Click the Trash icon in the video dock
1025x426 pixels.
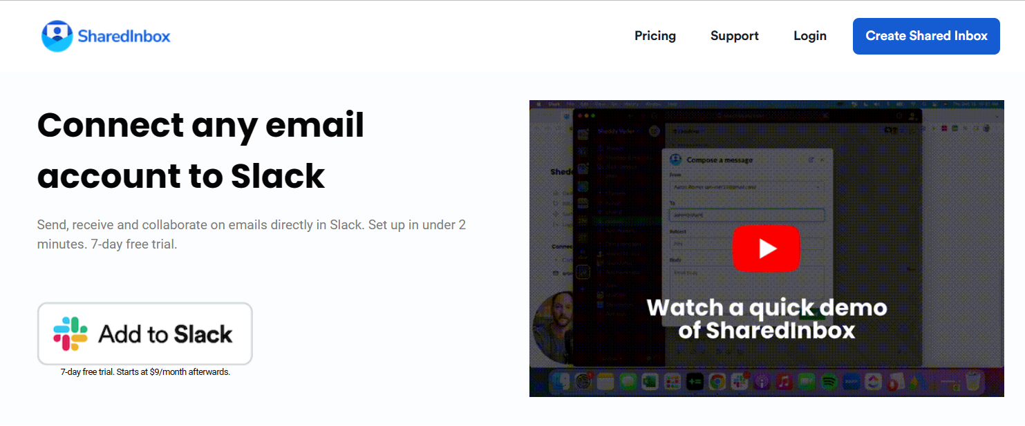click(x=973, y=381)
